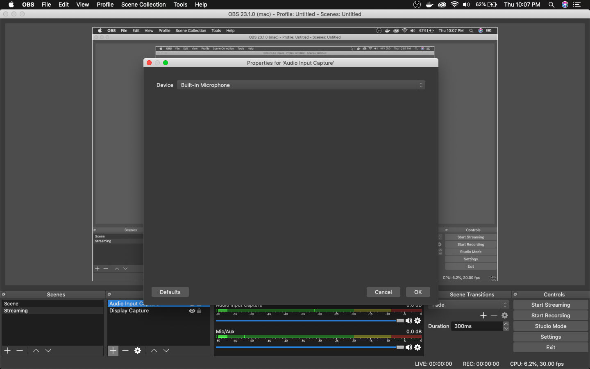Confirm properties with the OK button
This screenshot has height=369, width=590.
(x=418, y=292)
